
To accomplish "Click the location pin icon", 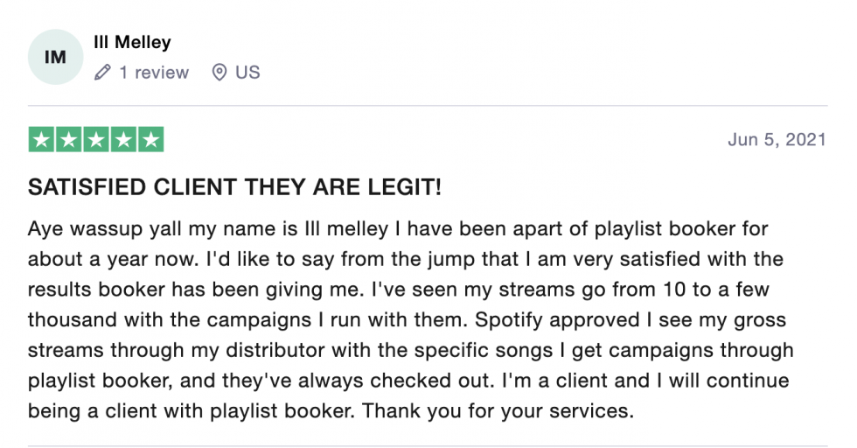I will [x=219, y=73].
